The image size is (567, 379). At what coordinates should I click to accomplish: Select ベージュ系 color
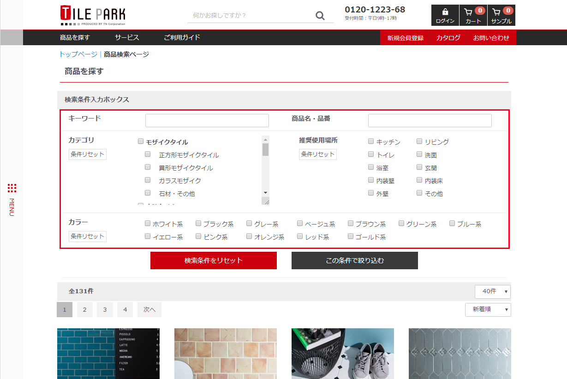(x=300, y=224)
